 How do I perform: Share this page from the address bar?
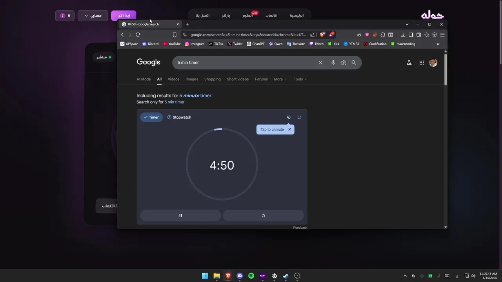click(x=312, y=34)
